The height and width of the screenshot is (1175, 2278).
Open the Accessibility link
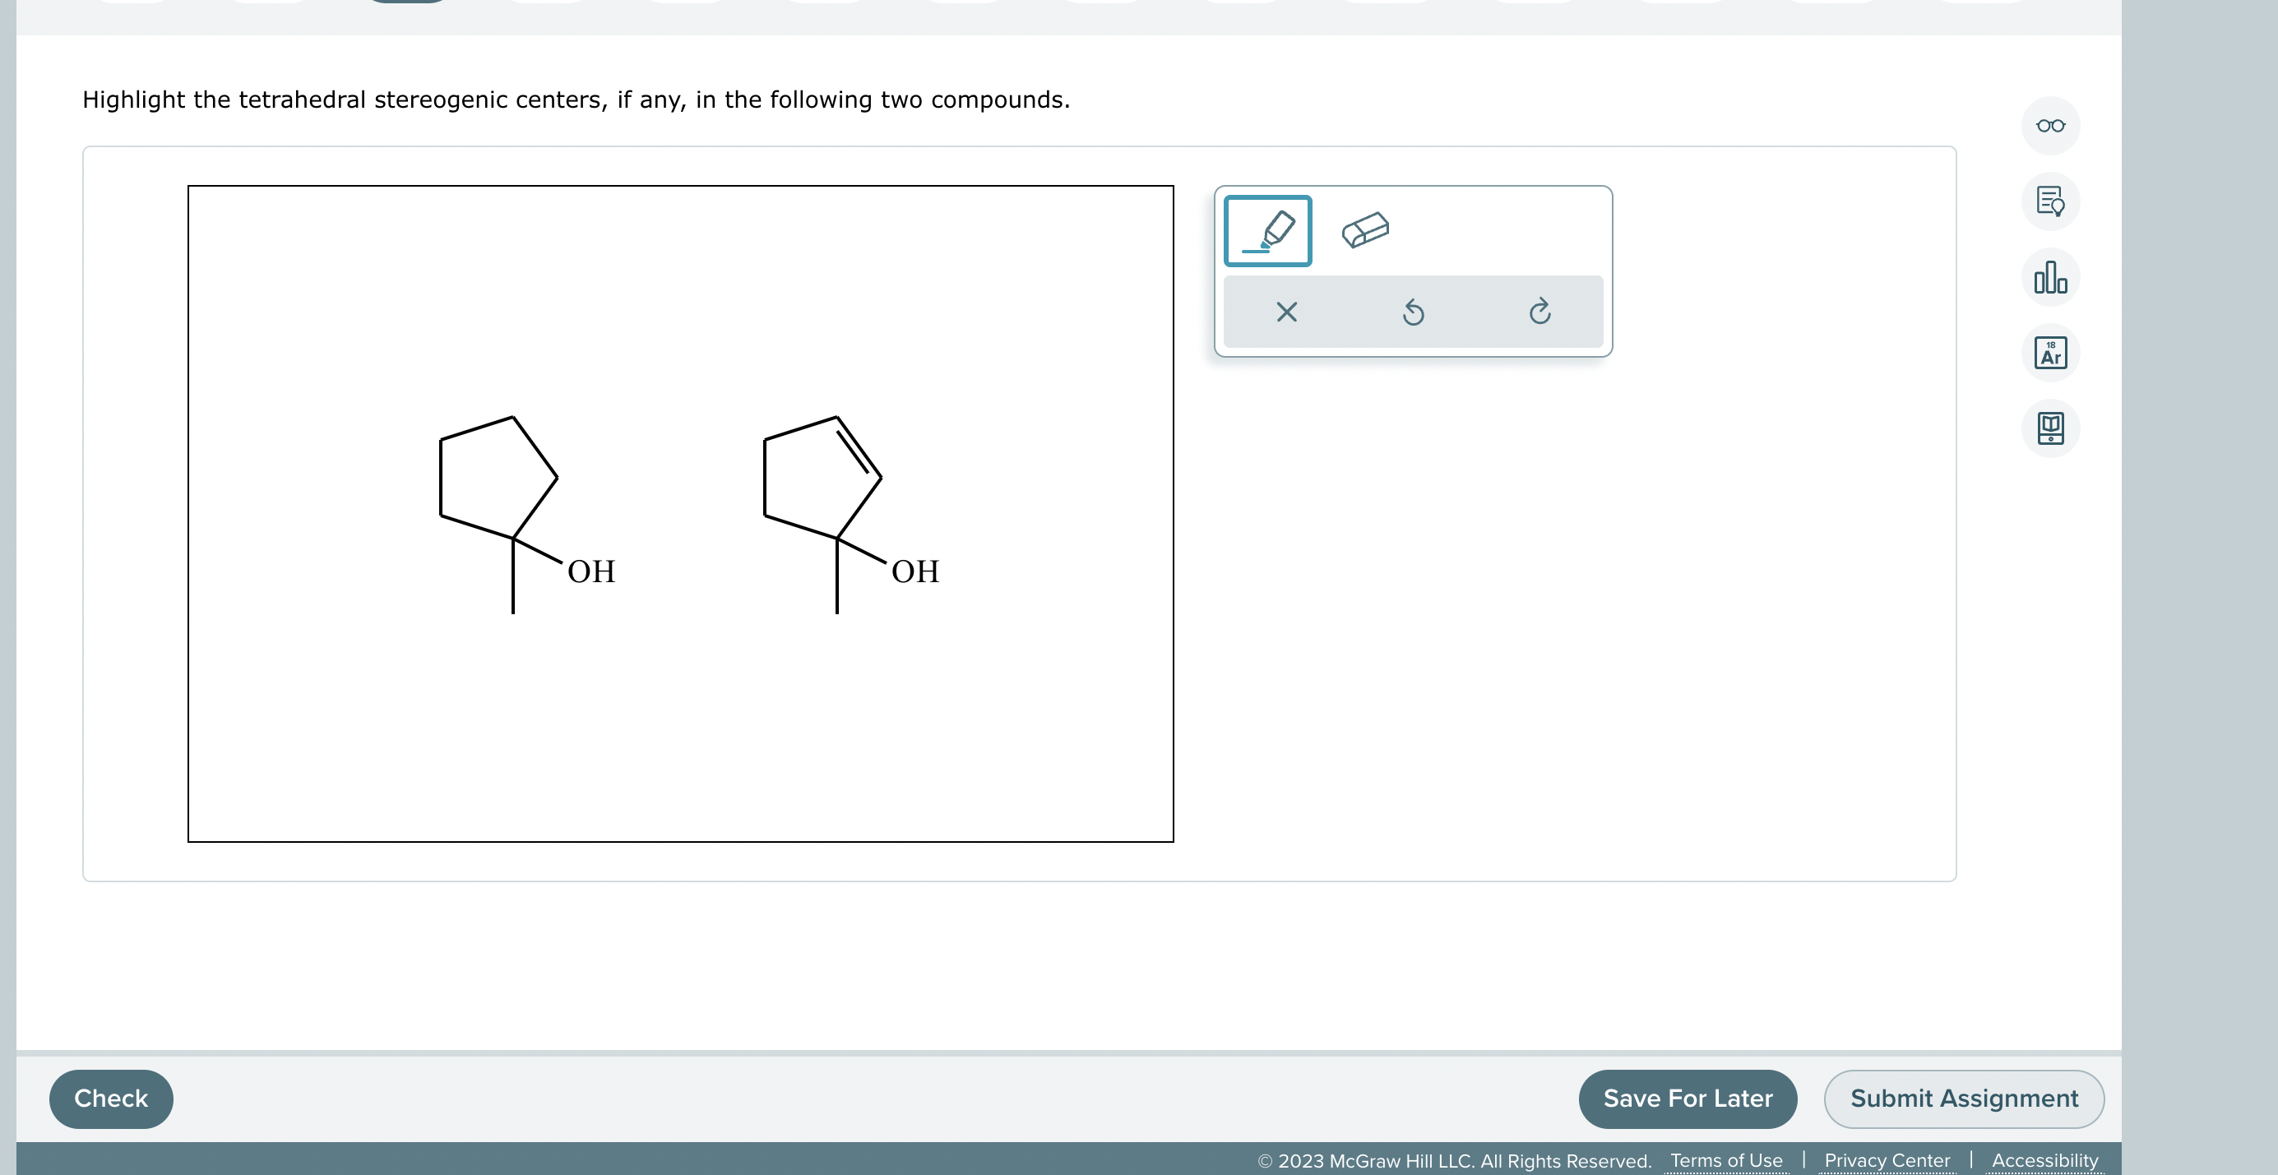2044,1161
